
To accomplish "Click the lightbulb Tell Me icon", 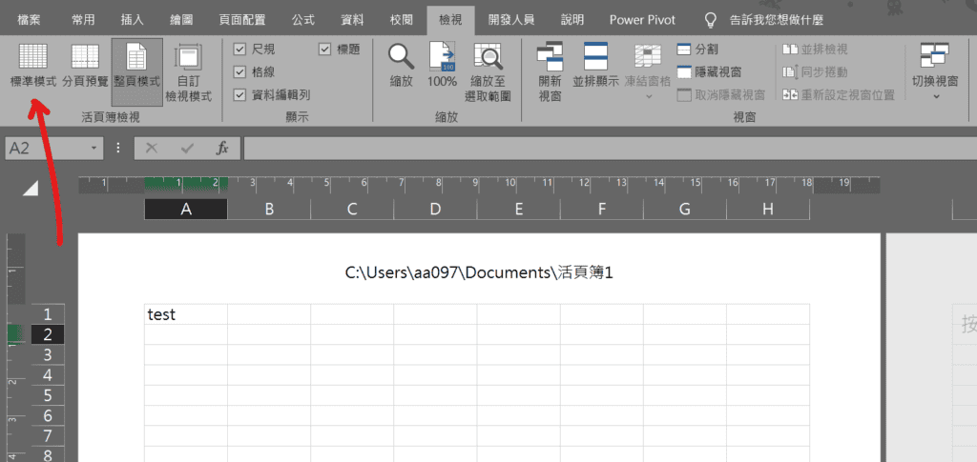I will tap(710, 20).
